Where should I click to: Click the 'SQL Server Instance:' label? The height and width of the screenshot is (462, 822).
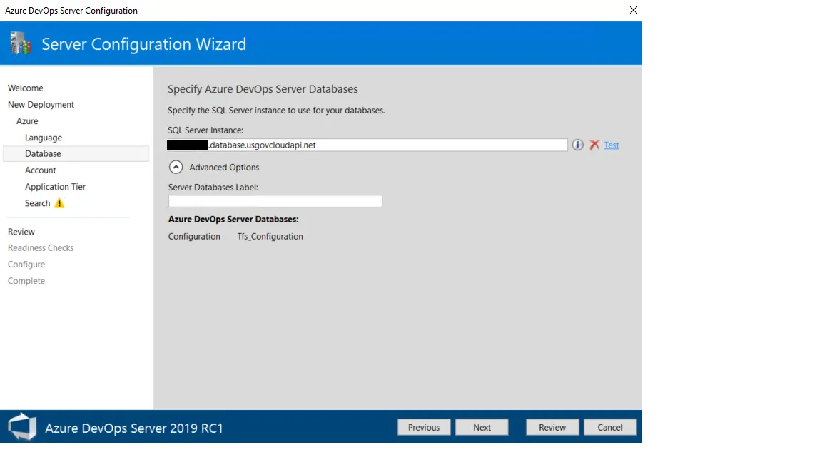point(205,130)
